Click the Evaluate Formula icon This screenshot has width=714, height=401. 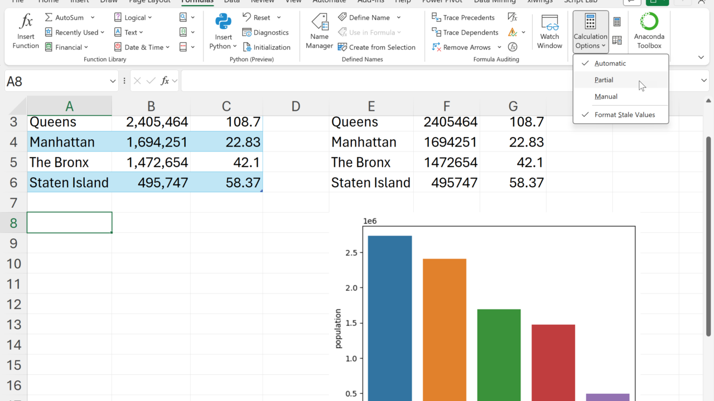tap(512, 47)
